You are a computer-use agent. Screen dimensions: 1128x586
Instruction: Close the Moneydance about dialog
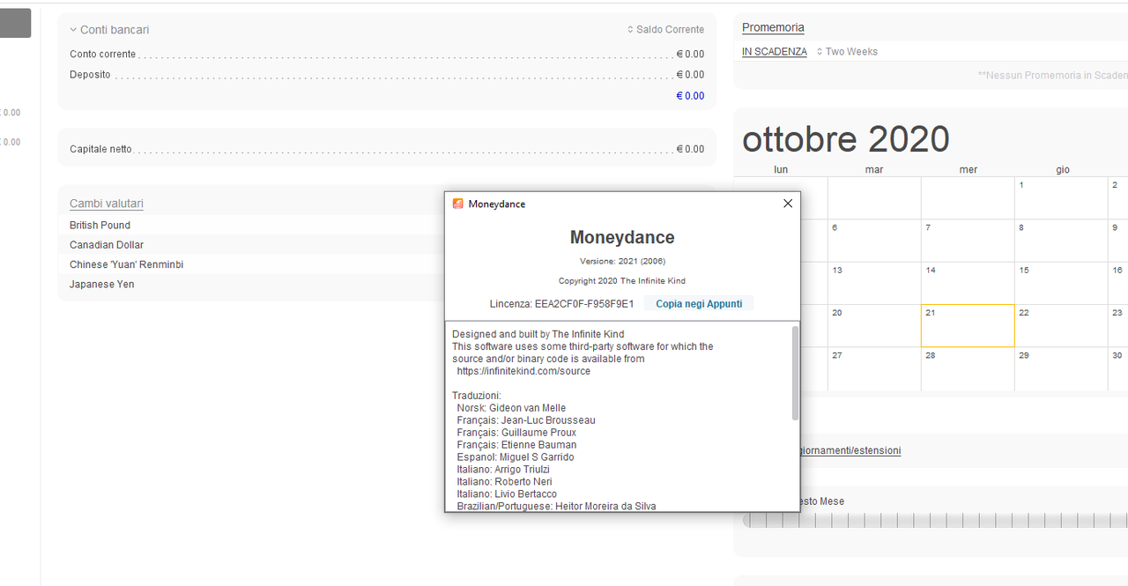coord(788,204)
